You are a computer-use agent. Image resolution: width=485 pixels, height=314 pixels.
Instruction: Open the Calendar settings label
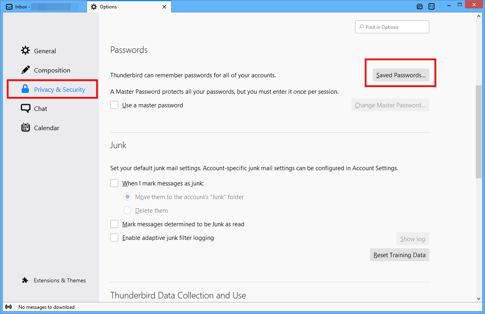tap(46, 128)
